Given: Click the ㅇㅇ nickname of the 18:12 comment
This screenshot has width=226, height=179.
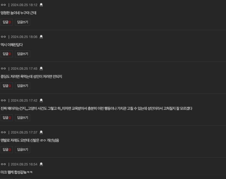Looking at the screenshot, I should pyautogui.click(x=3, y=5).
